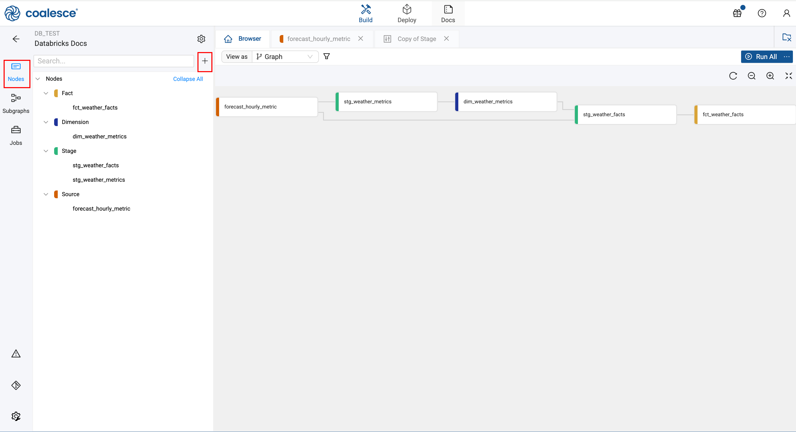Collapse the Fact group chevron
The height and width of the screenshot is (432, 796).
point(46,93)
